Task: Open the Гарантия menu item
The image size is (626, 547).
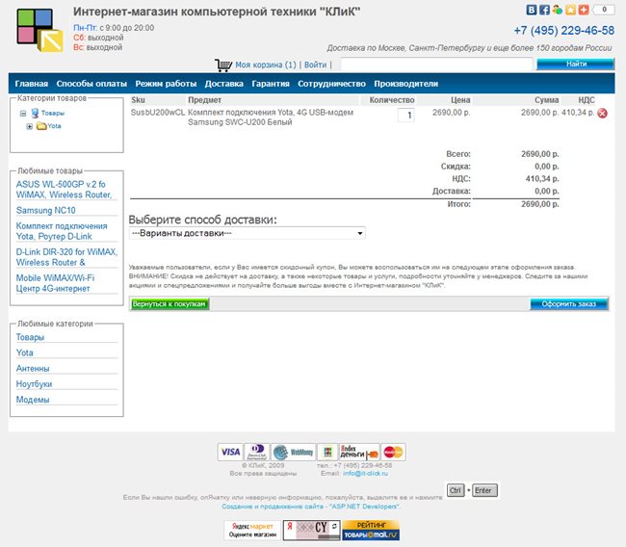Action: click(271, 84)
